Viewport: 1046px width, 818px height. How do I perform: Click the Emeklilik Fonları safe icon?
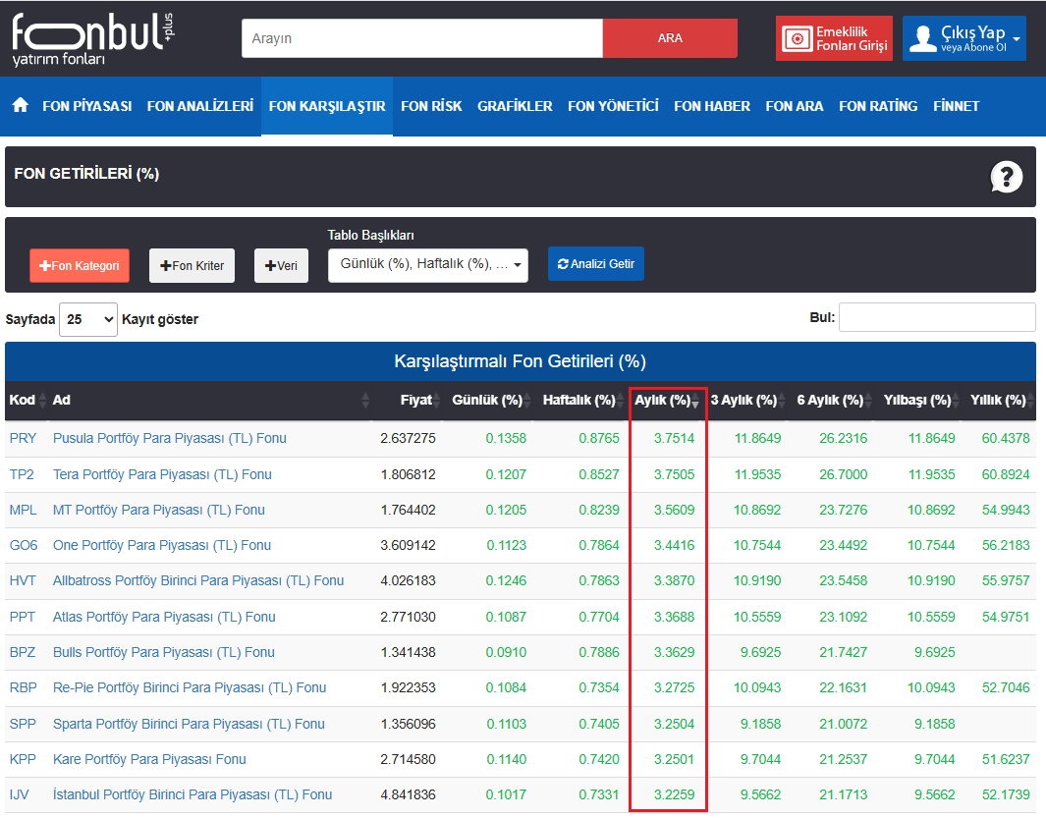[798, 38]
